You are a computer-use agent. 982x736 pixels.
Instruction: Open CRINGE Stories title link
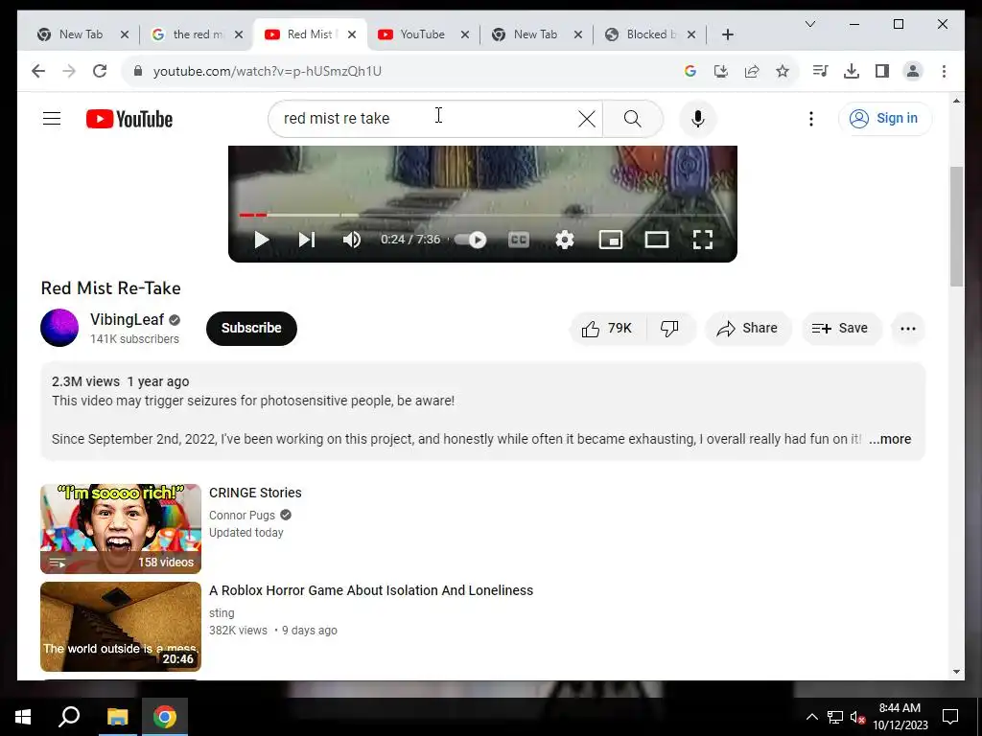(255, 493)
